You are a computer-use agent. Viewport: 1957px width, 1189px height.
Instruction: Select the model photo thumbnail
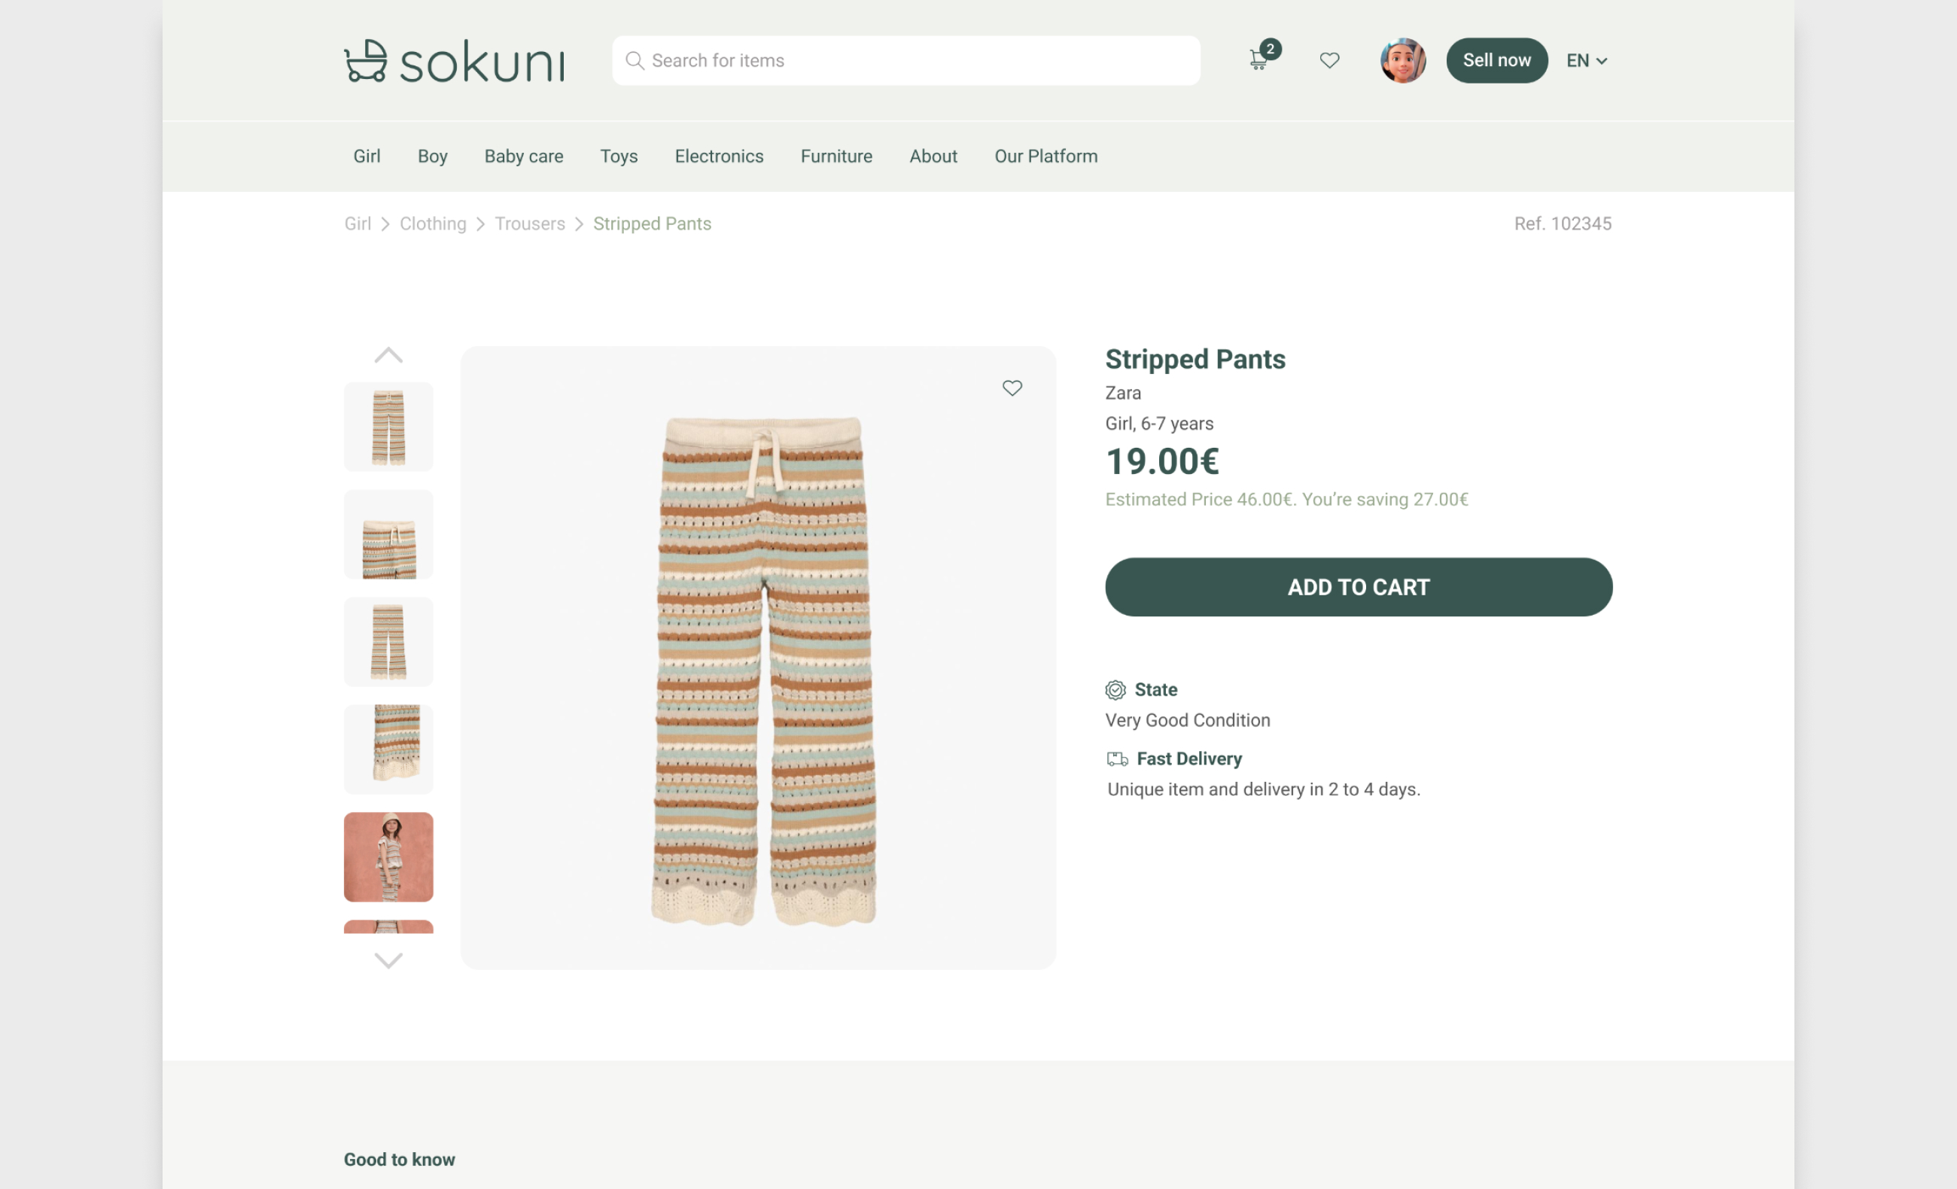pyautogui.click(x=388, y=857)
